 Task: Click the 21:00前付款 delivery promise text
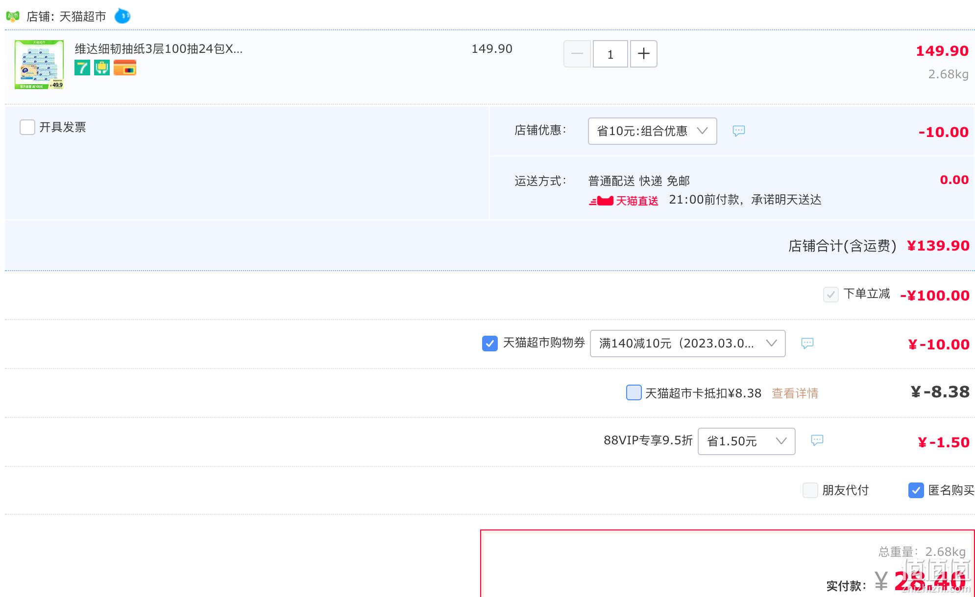(x=745, y=200)
